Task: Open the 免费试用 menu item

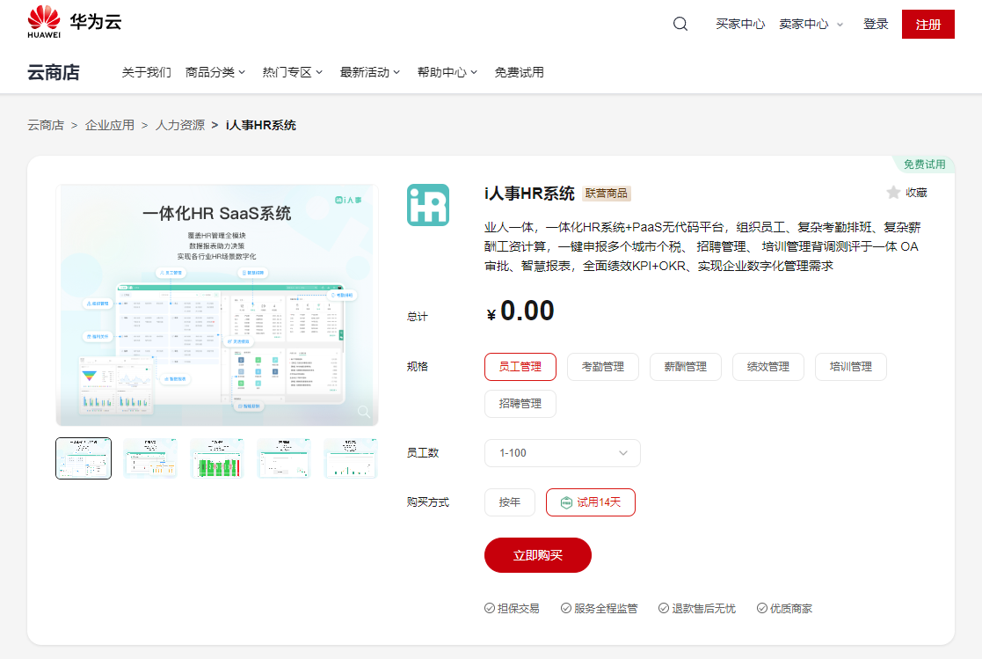Action: tap(520, 73)
